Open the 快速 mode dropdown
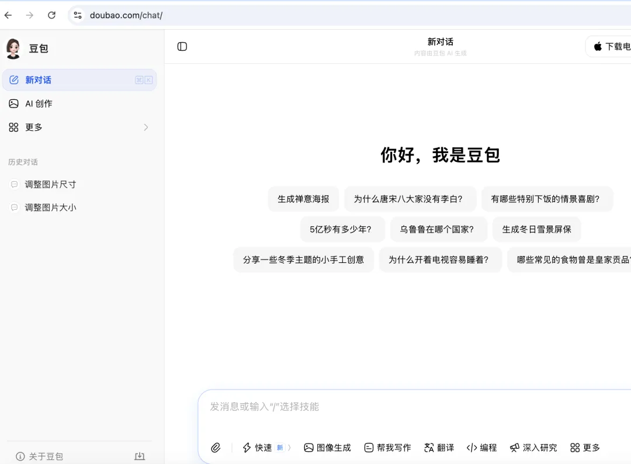This screenshot has width=631, height=464. click(x=266, y=448)
